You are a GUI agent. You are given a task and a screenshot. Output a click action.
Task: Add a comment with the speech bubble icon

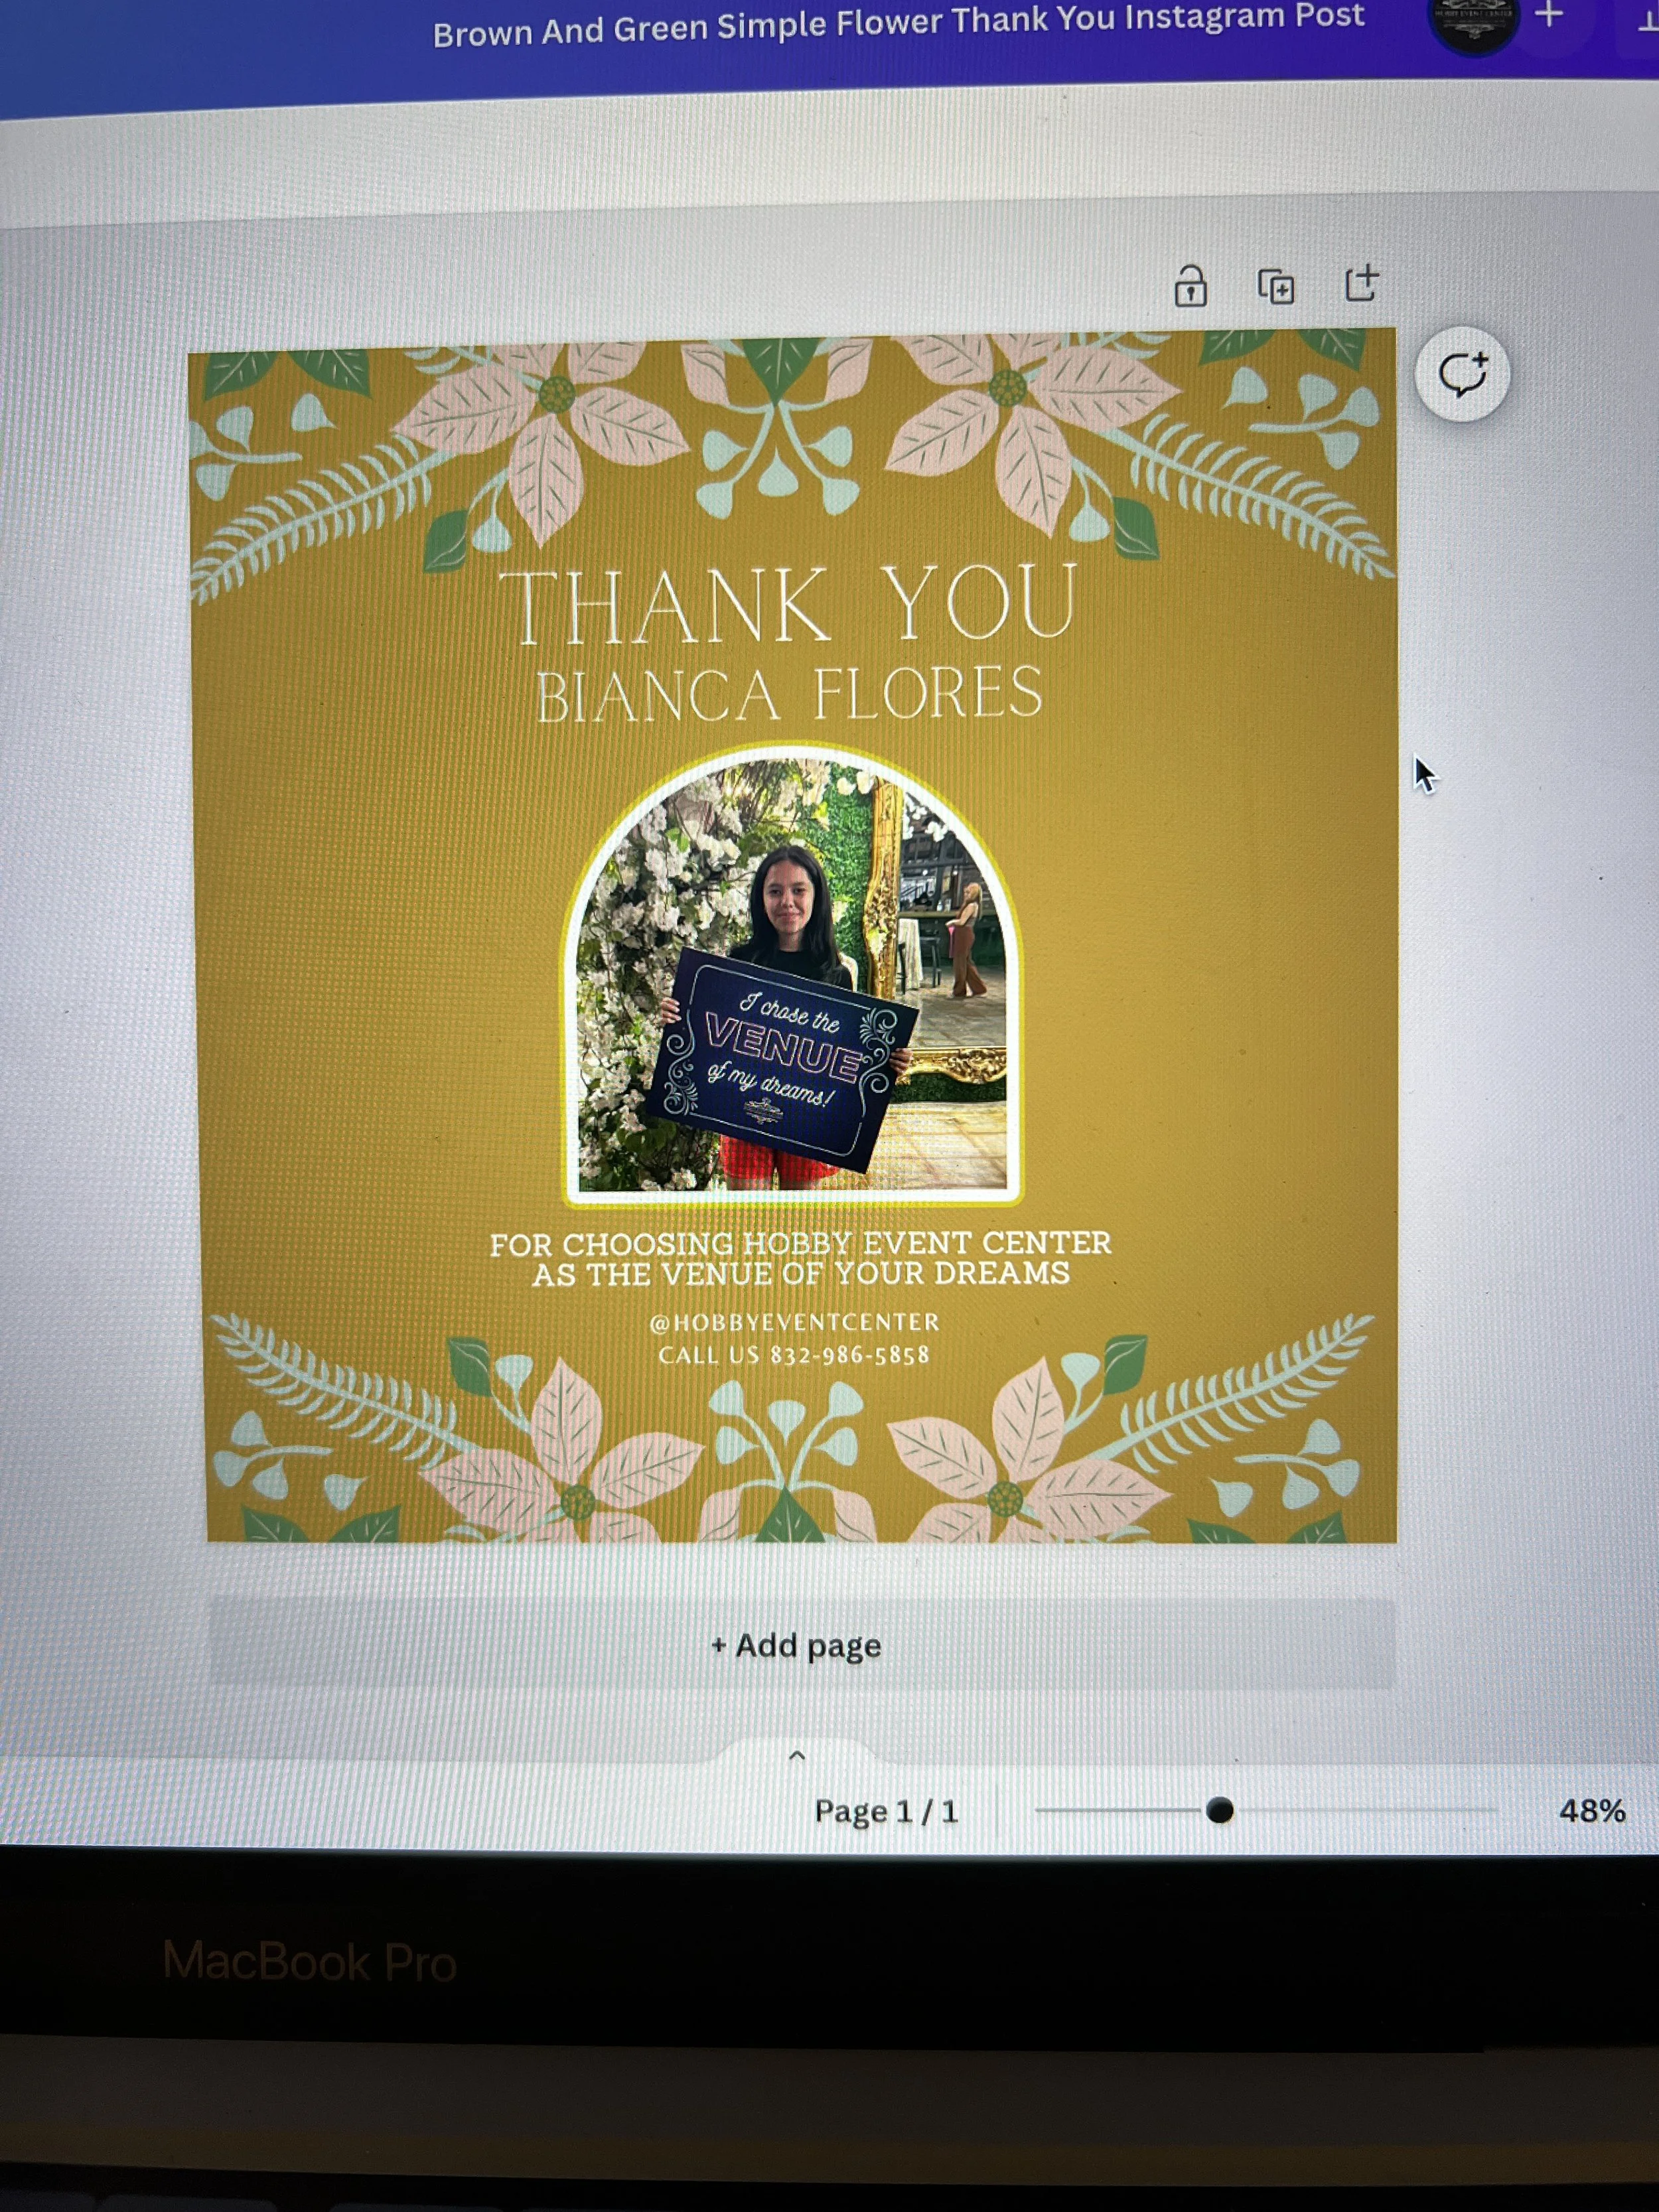(x=1462, y=375)
